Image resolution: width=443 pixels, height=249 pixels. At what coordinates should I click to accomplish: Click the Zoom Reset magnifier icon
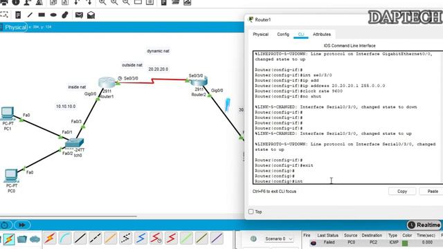(x=114, y=3)
